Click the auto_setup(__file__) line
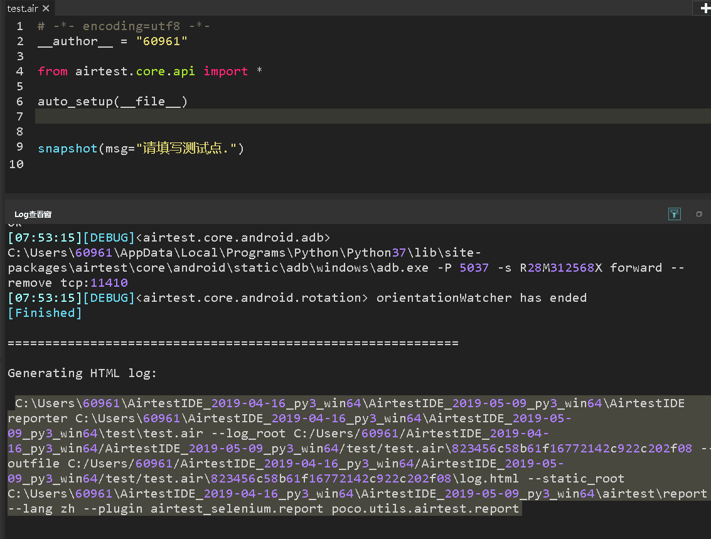This screenshot has width=711, height=539. pos(112,102)
